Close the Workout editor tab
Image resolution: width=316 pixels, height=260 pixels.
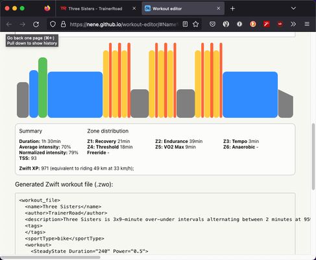coord(219,8)
